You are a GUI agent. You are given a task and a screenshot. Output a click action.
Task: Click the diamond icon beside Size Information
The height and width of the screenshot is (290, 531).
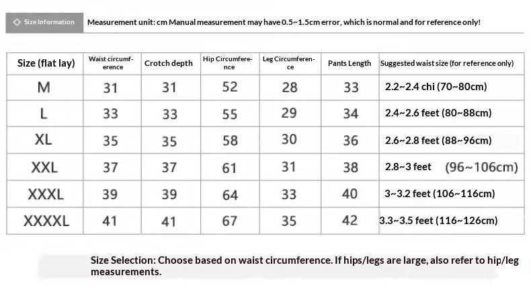coord(17,22)
